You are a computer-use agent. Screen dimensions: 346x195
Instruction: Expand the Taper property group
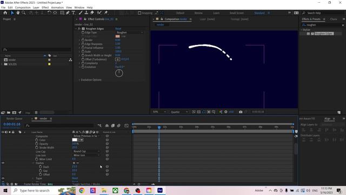33,178
